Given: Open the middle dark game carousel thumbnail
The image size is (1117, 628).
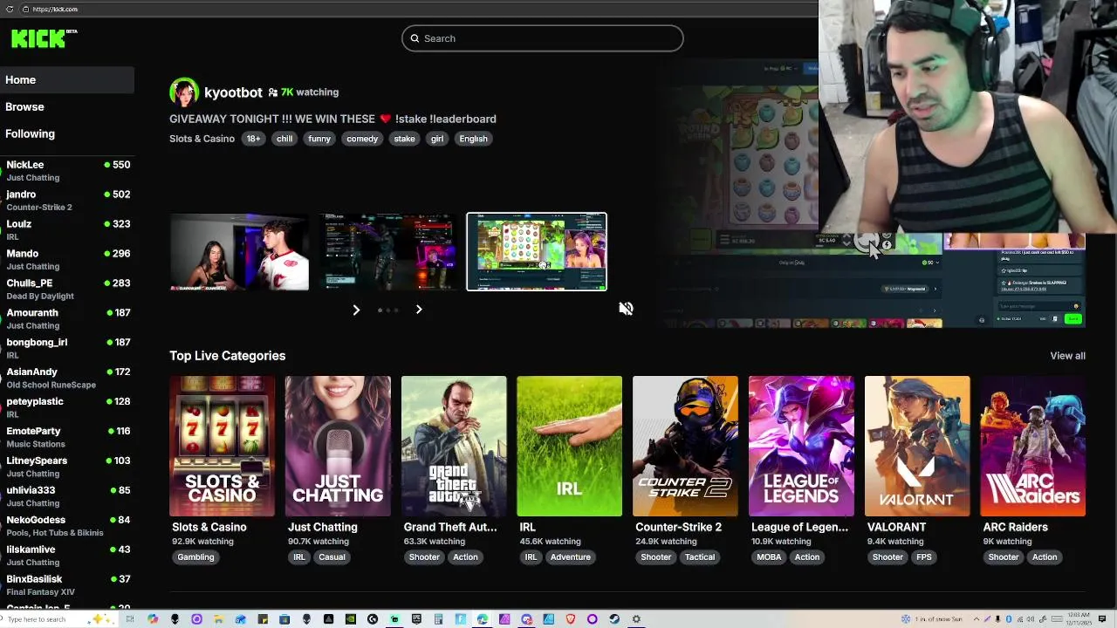Looking at the screenshot, I should (388, 252).
